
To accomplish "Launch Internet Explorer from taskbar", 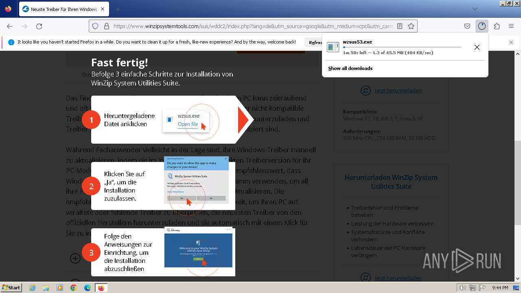I will [x=33, y=288].
